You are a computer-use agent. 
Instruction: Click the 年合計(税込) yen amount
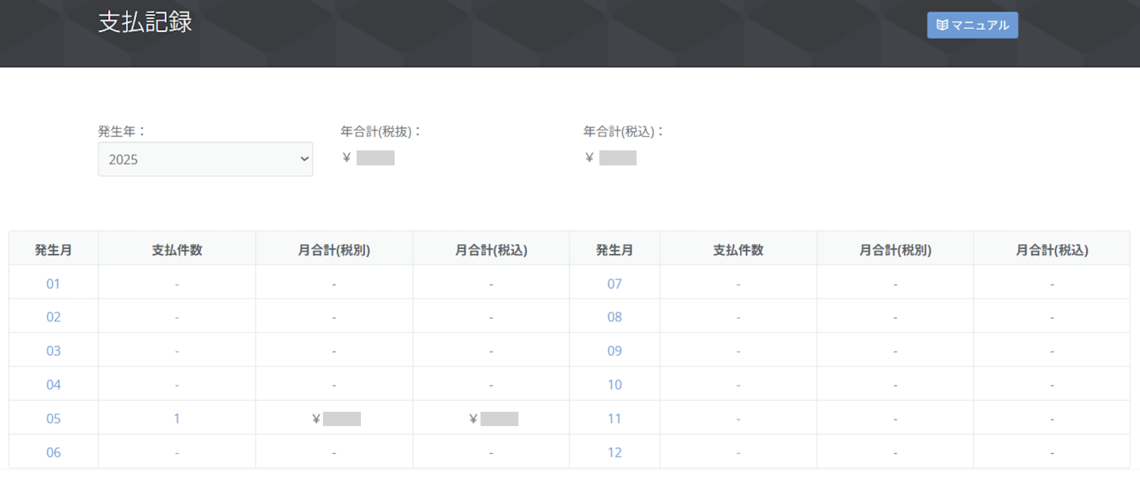(611, 158)
